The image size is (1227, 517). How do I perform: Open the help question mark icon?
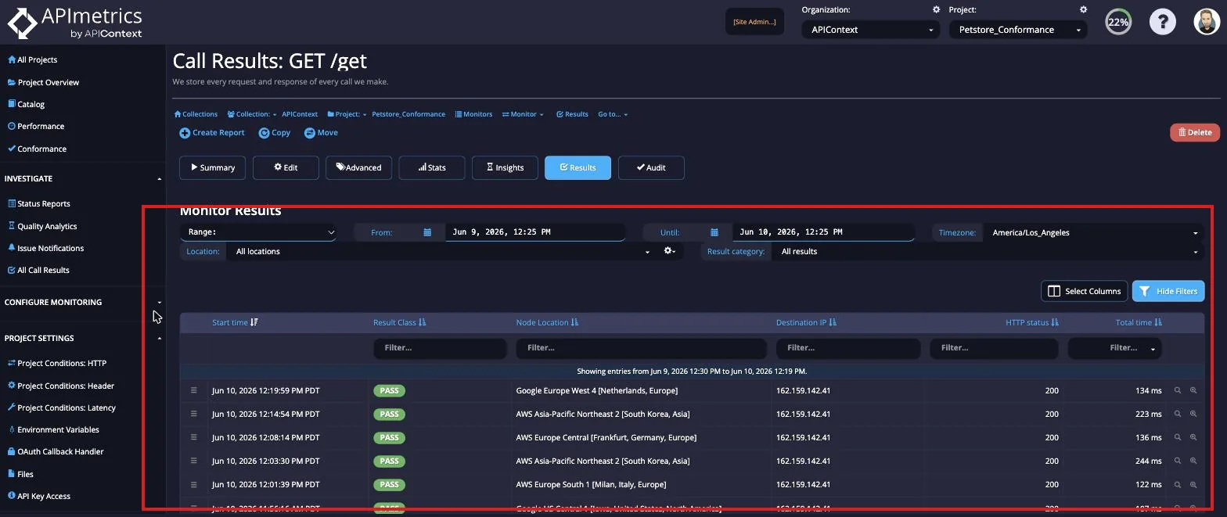(x=1163, y=22)
